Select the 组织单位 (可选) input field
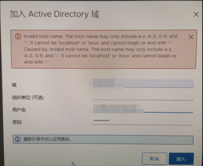Viewport: 203px width, 166px height. pyautogui.click(x=143, y=97)
